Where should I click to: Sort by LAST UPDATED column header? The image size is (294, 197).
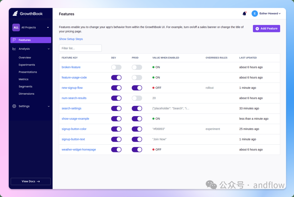(248, 58)
